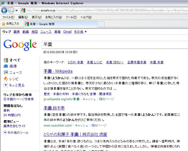Open the recent pages dropdown arrow
188x151 pixels.
click(x=16, y=11)
